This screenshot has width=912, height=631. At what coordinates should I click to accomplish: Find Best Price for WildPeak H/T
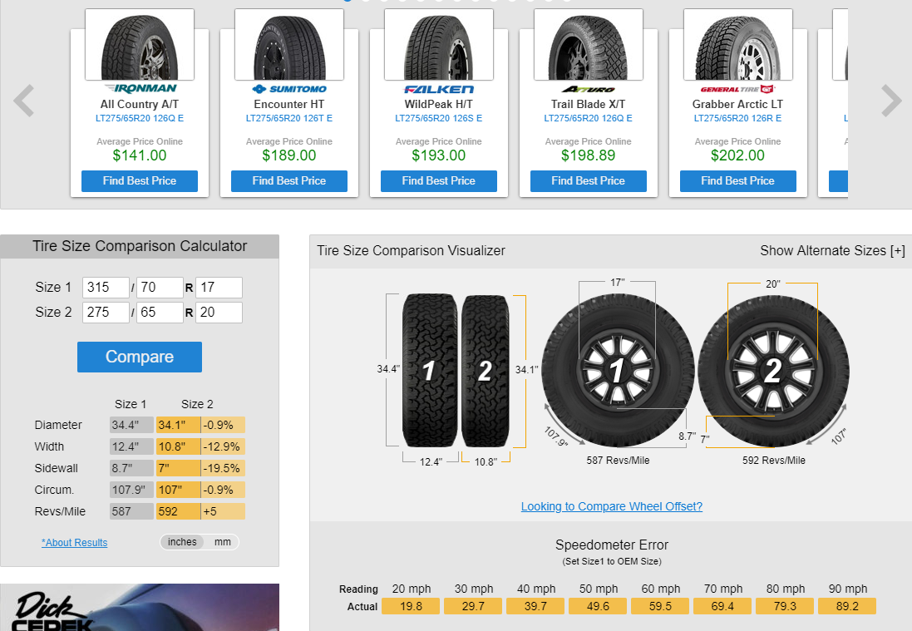click(x=439, y=181)
